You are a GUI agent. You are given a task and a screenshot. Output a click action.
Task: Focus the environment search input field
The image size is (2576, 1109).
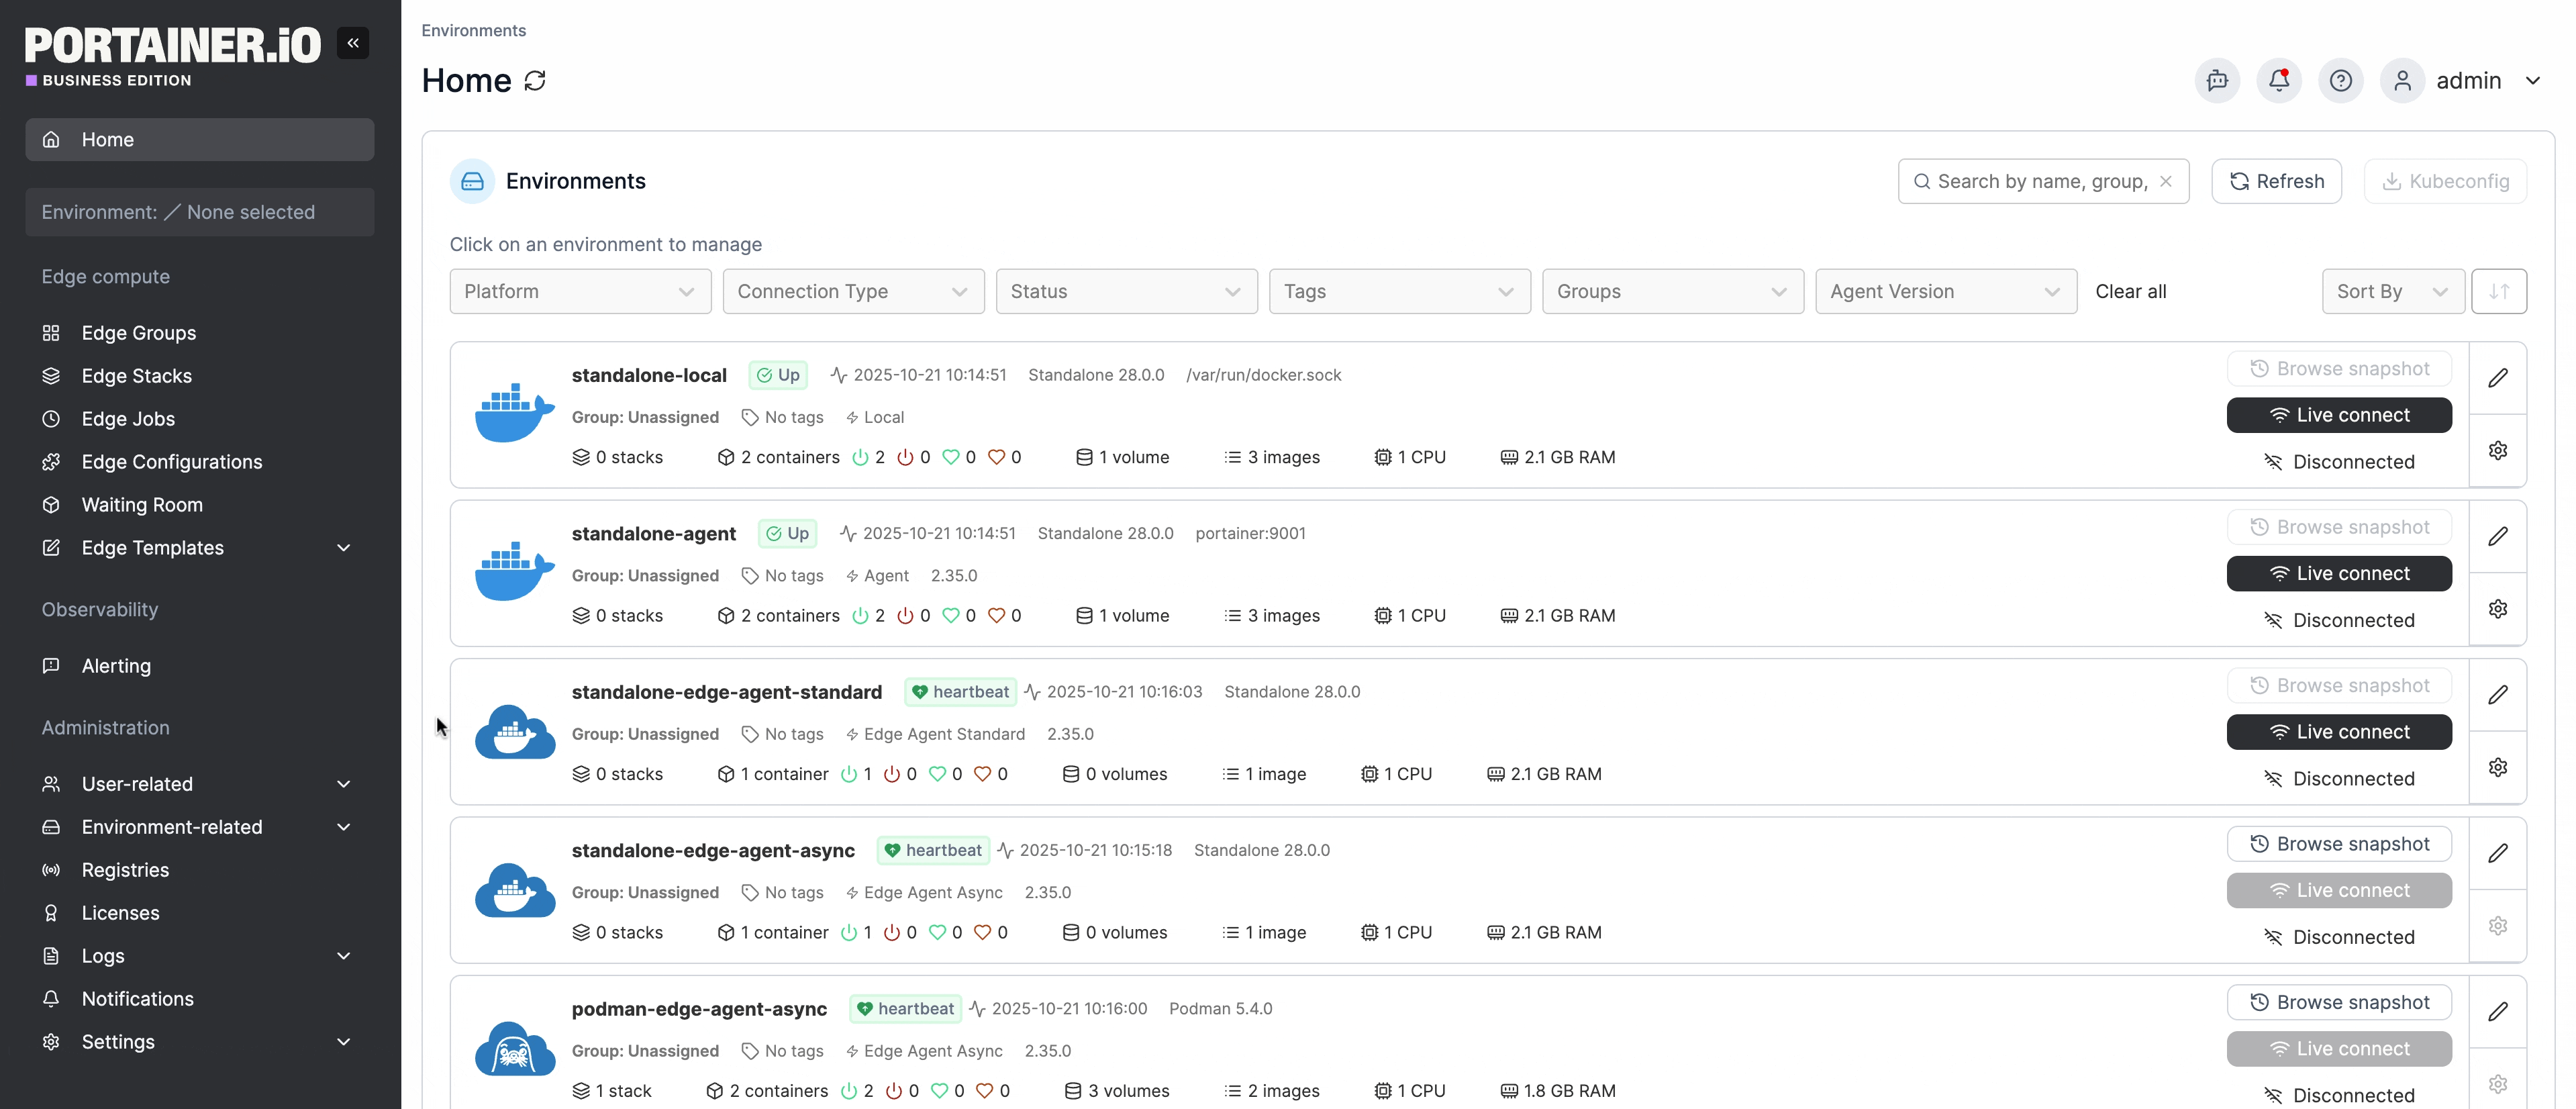(x=2040, y=181)
